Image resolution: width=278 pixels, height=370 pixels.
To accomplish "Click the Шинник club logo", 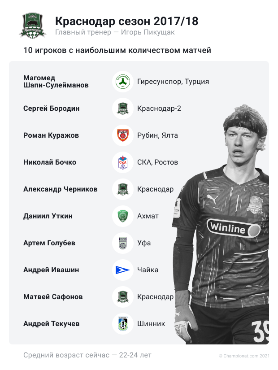I will pos(123,324).
